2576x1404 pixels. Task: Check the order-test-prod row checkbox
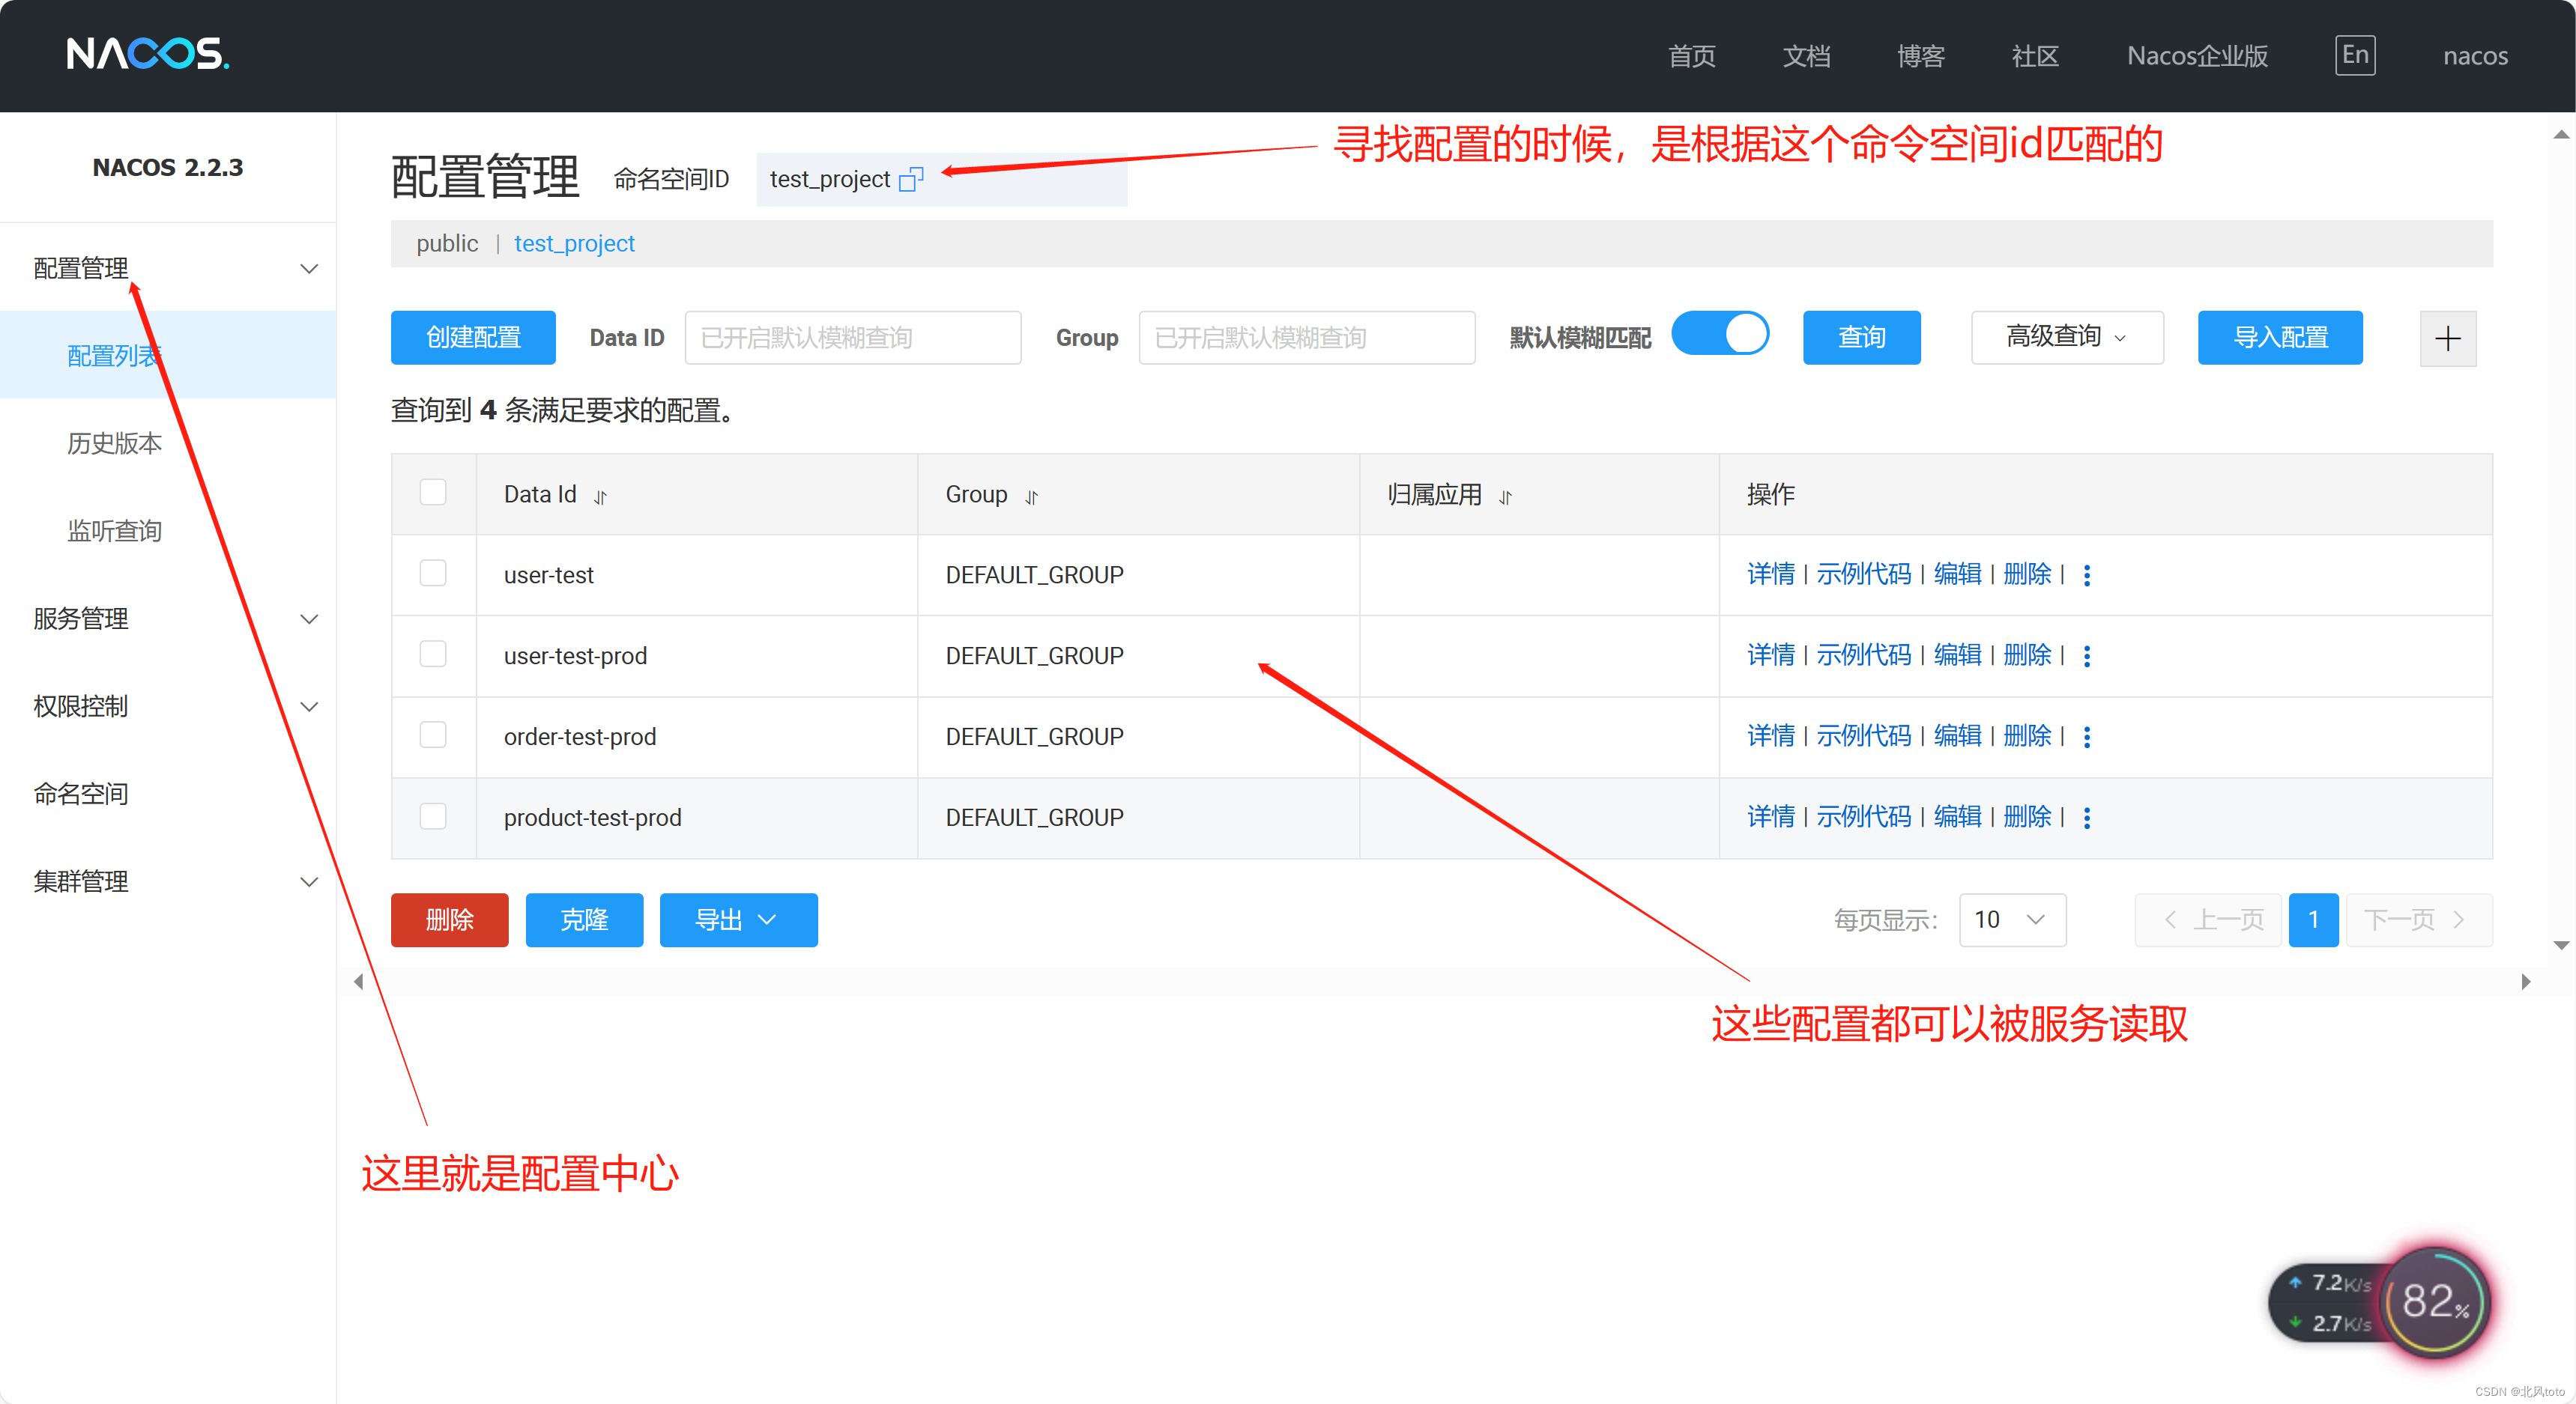pyautogui.click(x=433, y=735)
